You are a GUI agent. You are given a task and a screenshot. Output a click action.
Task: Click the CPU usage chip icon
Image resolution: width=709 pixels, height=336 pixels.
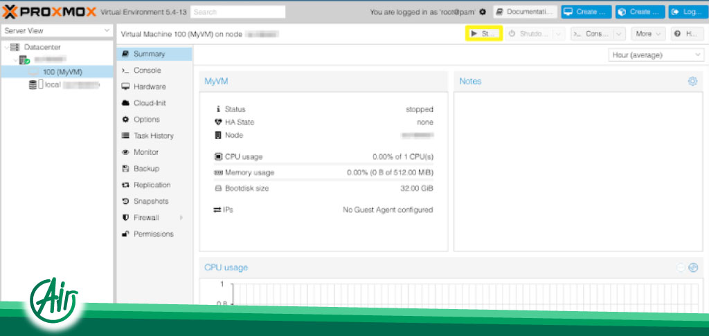(218, 157)
